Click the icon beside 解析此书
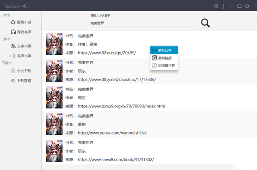Screen dimensions: 257x170 click(x=154, y=50)
